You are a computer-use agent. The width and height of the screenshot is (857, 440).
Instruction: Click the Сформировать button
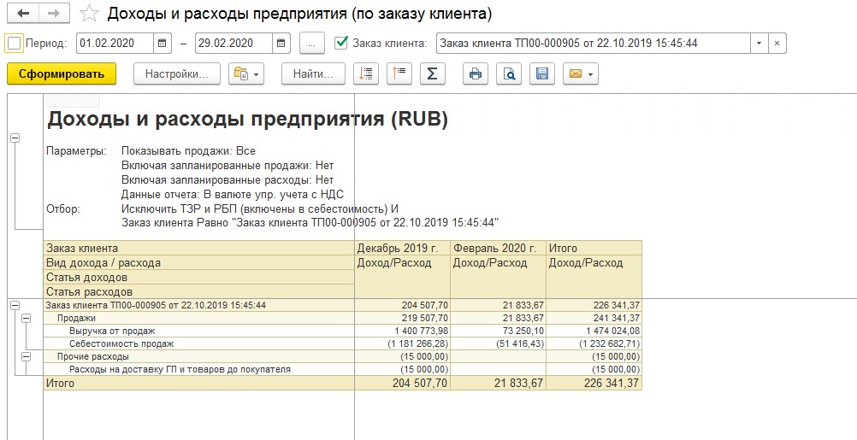pos(62,74)
